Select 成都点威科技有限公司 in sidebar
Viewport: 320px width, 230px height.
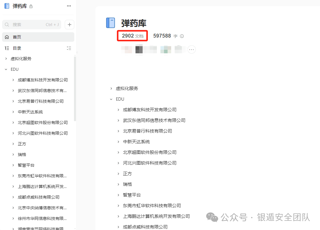(39, 197)
